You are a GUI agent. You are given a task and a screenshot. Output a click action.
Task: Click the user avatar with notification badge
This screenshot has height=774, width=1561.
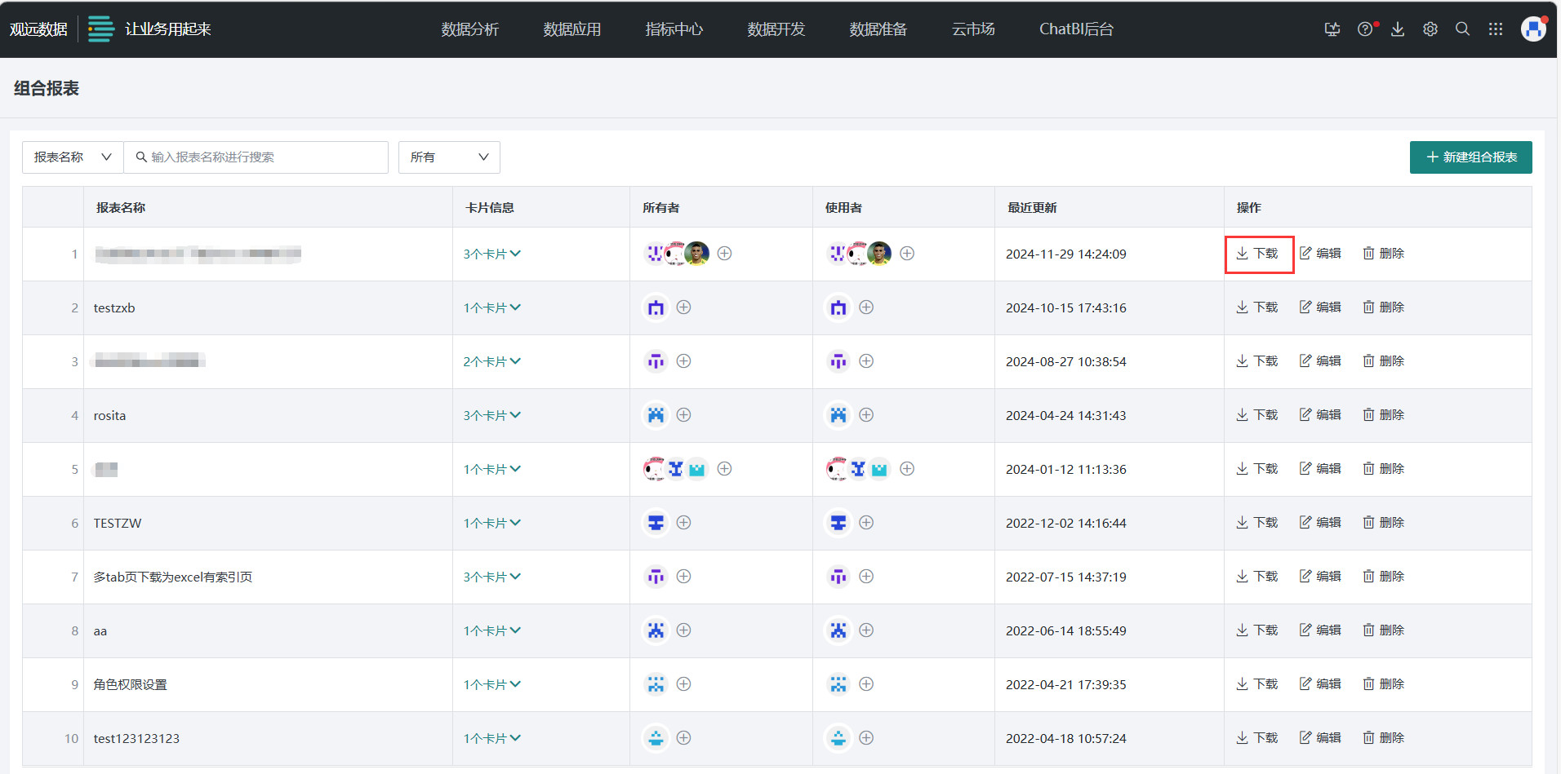click(x=1533, y=29)
